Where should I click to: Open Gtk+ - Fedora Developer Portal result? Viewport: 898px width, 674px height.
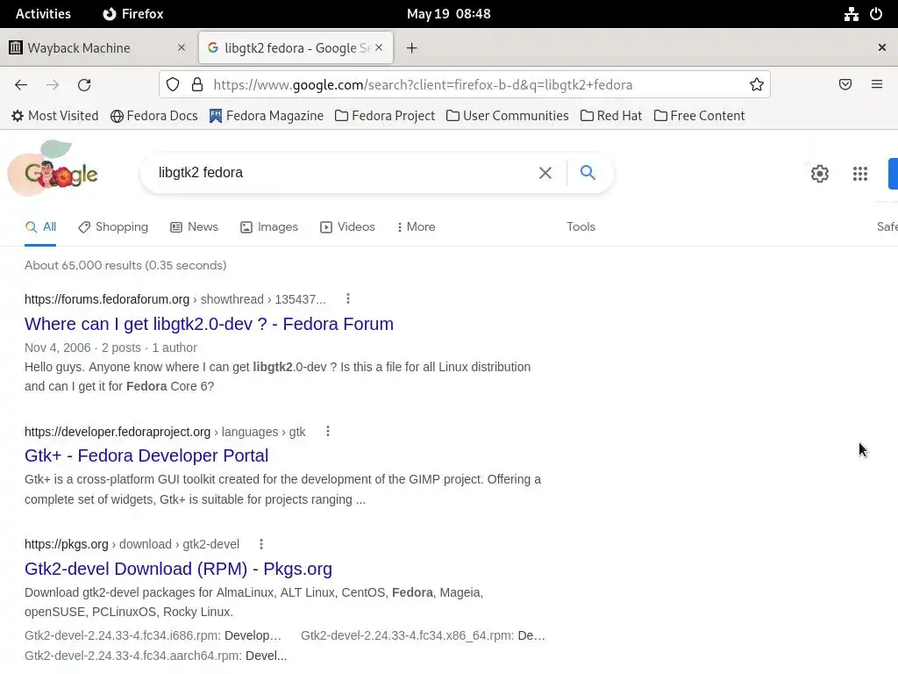pyautogui.click(x=146, y=455)
